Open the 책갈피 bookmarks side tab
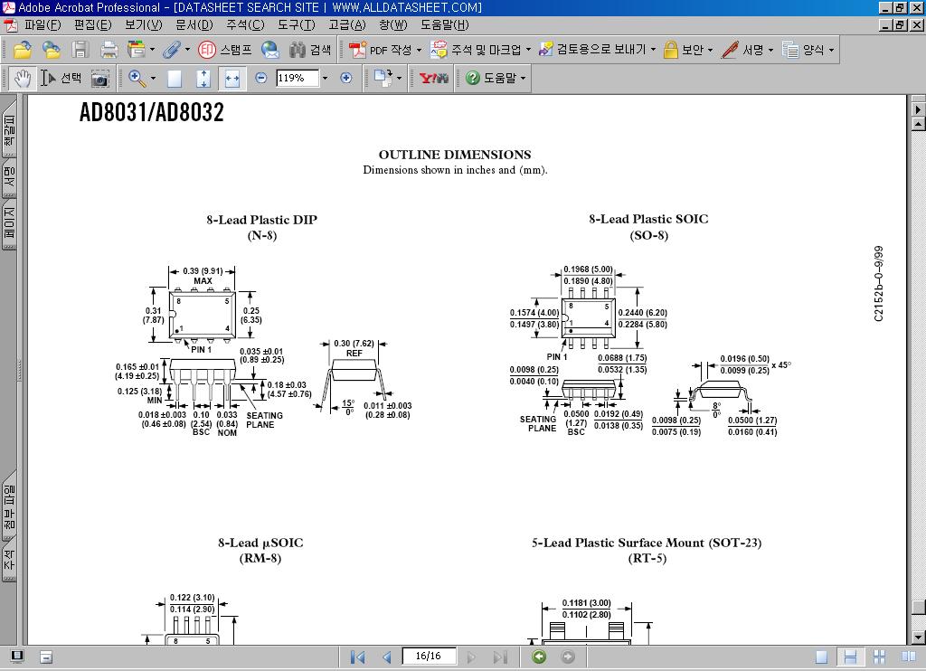 click(9, 129)
